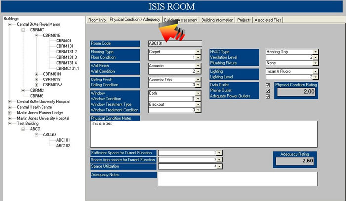Collapse the Central Butte Royal Manor node
Screen dimensions: 346x201
pos(10,24)
